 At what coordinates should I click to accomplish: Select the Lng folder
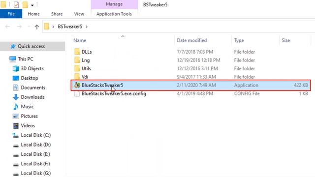point(86,60)
